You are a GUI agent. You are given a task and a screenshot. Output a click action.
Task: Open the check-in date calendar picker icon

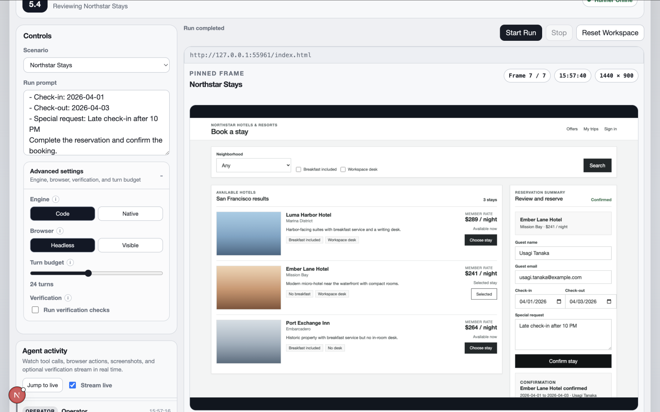pyautogui.click(x=559, y=302)
